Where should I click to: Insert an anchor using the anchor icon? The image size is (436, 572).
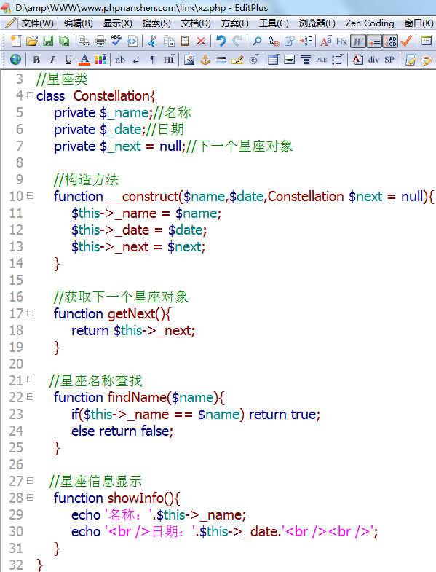point(205,60)
